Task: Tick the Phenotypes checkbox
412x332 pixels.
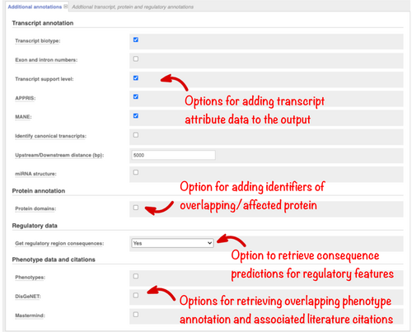Action: [136, 276]
